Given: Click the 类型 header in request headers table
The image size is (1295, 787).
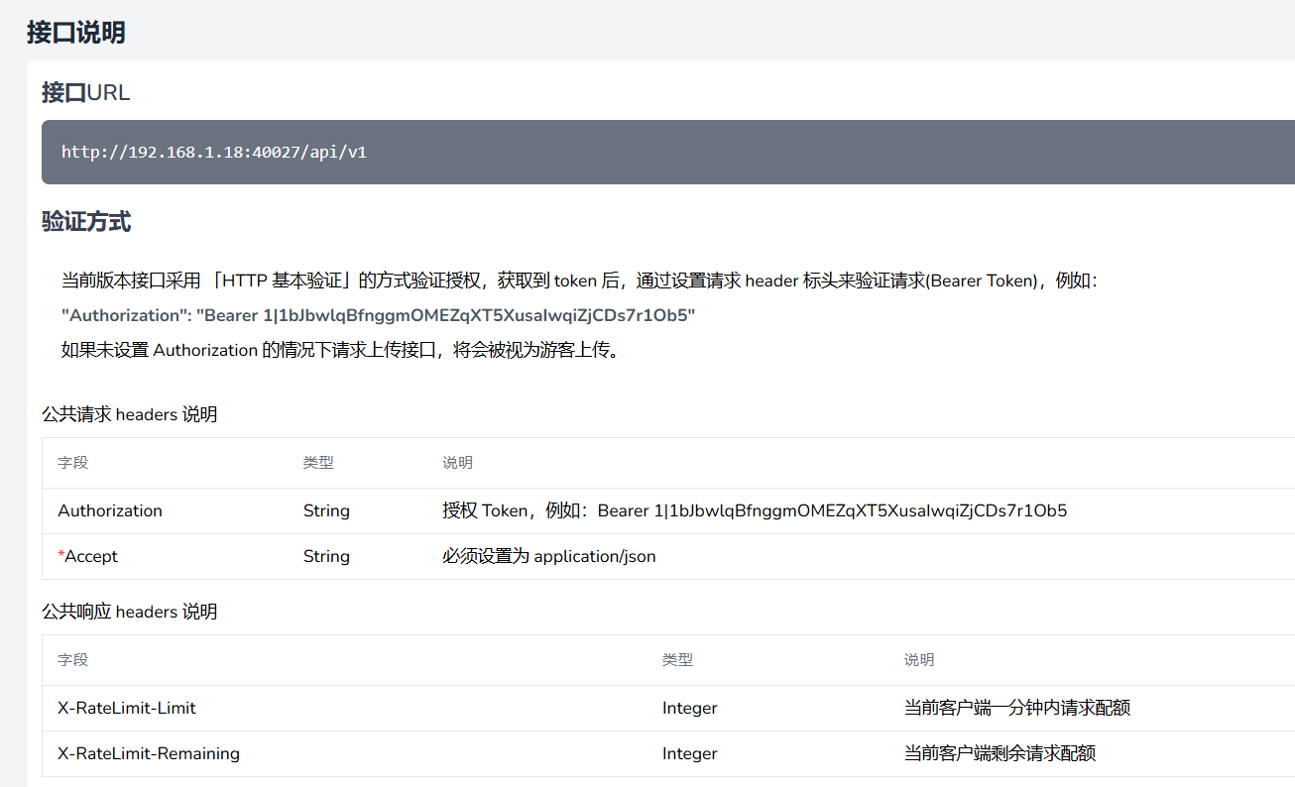Looking at the screenshot, I should (318, 463).
